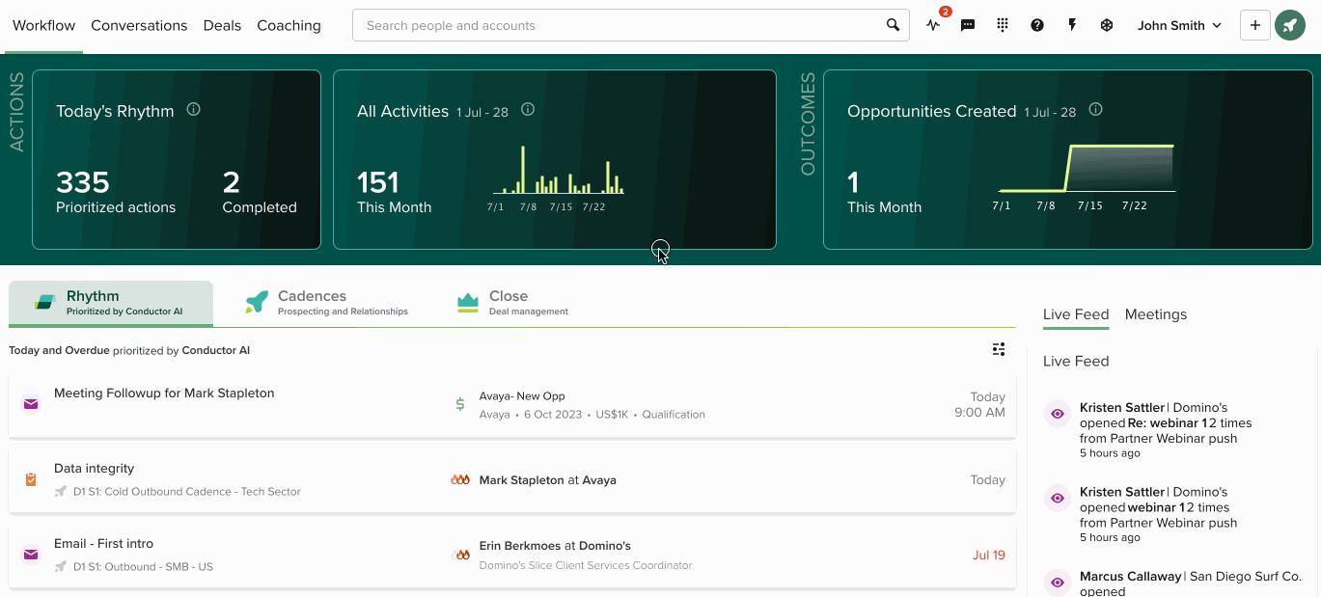Click the lightning bolt quick actions icon
Screen dimensions: 1321x597
pos(1072,26)
